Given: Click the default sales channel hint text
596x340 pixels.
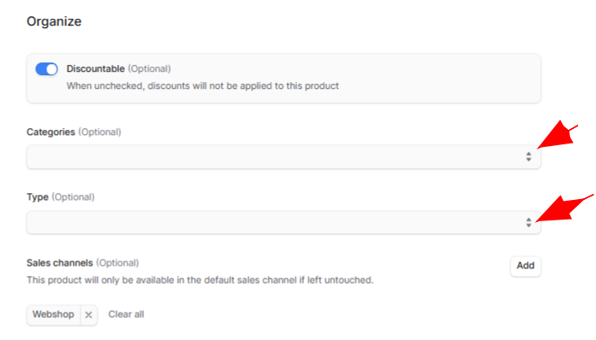Looking at the screenshot, I should (x=200, y=280).
